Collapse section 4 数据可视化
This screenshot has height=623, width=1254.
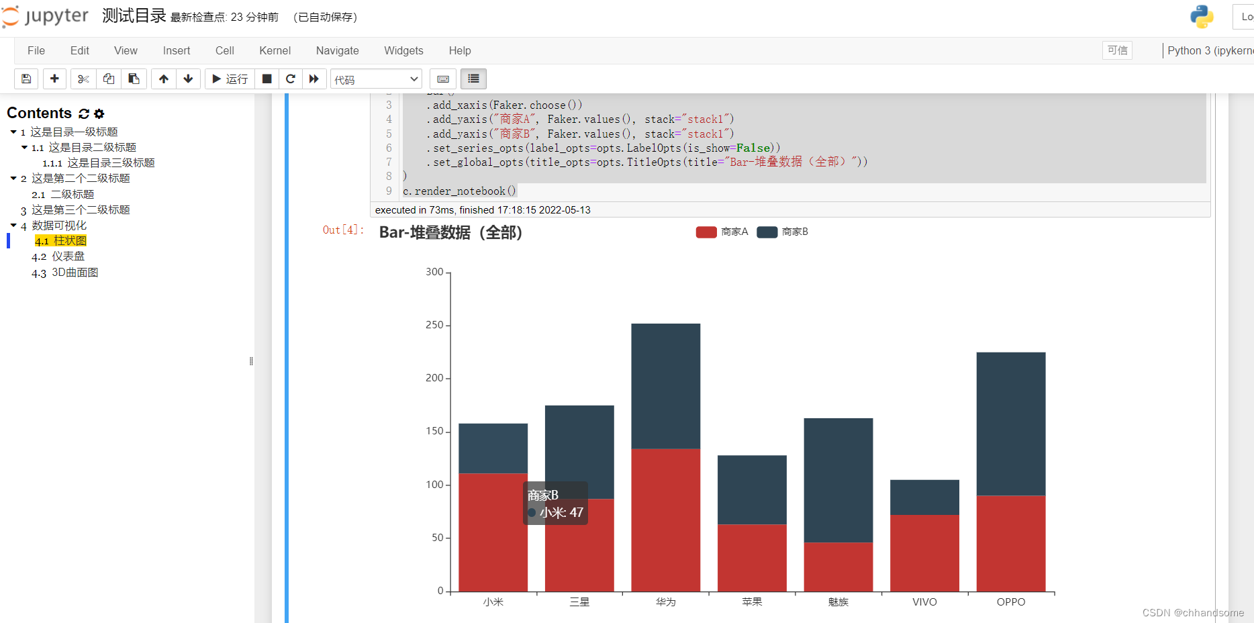(x=13, y=225)
